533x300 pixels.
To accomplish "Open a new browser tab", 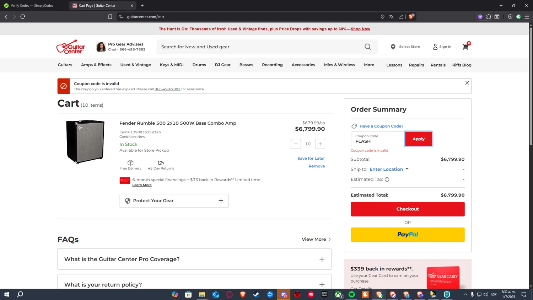I will [x=142, y=6].
